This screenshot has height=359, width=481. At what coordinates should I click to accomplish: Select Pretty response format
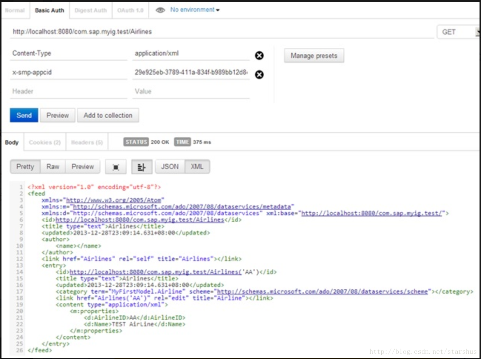[x=25, y=167]
